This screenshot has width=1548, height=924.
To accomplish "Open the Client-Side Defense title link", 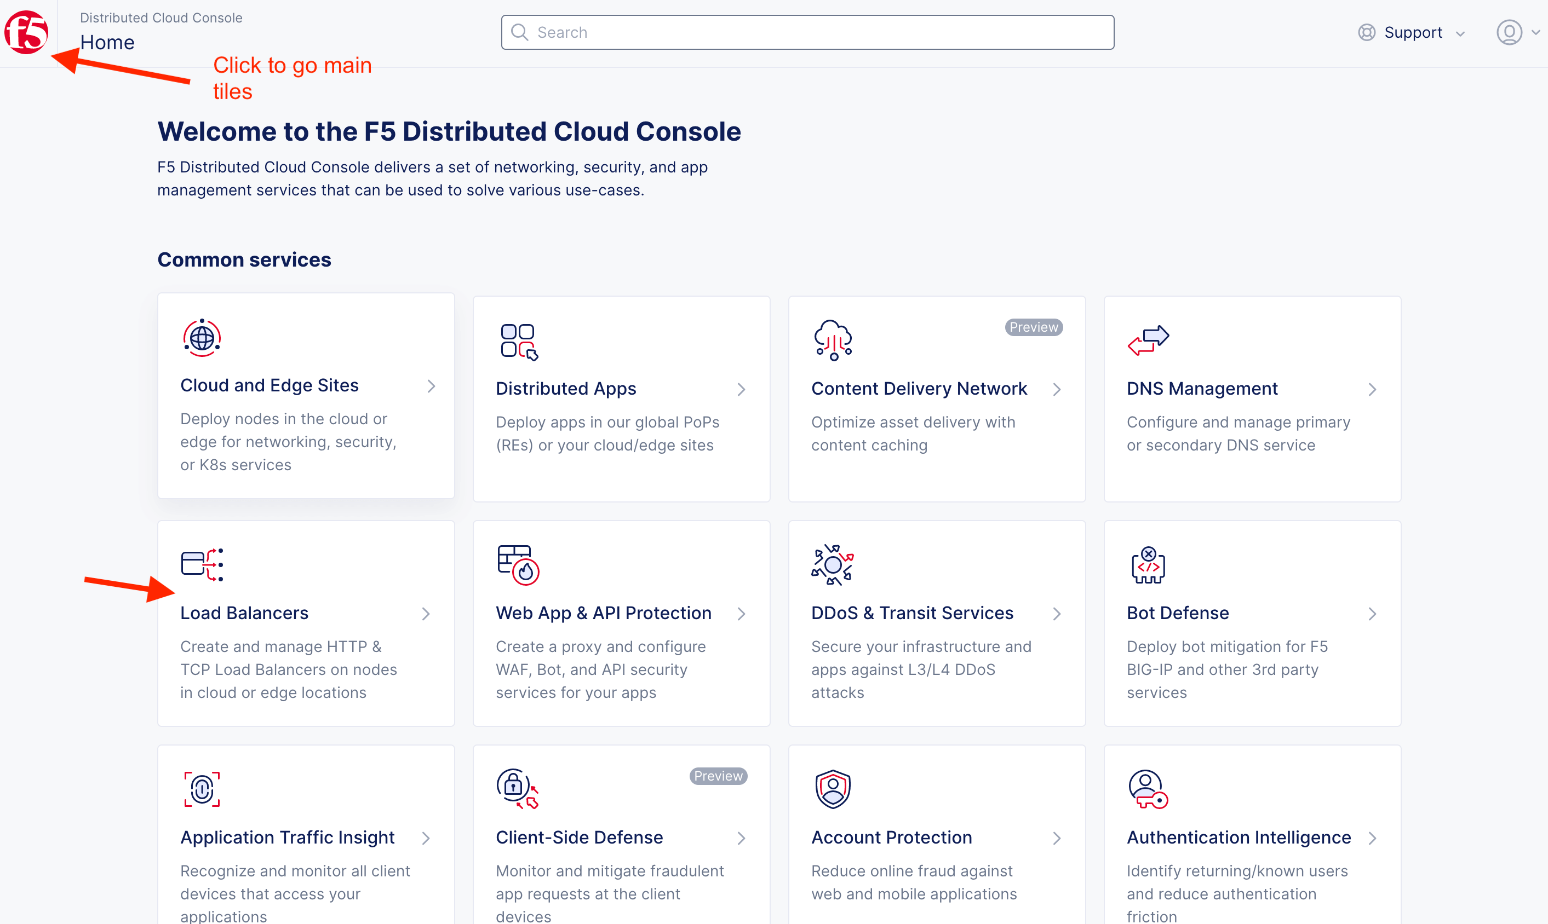I will click(580, 838).
